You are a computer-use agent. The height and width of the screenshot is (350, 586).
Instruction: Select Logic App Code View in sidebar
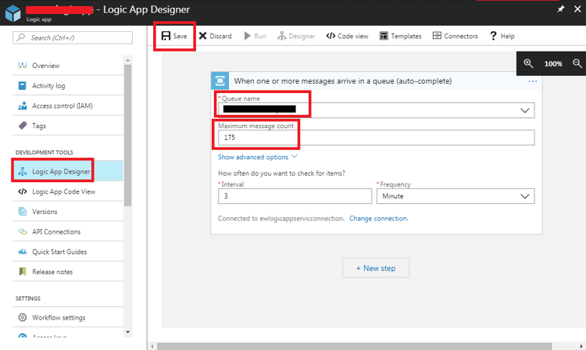tap(63, 191)
